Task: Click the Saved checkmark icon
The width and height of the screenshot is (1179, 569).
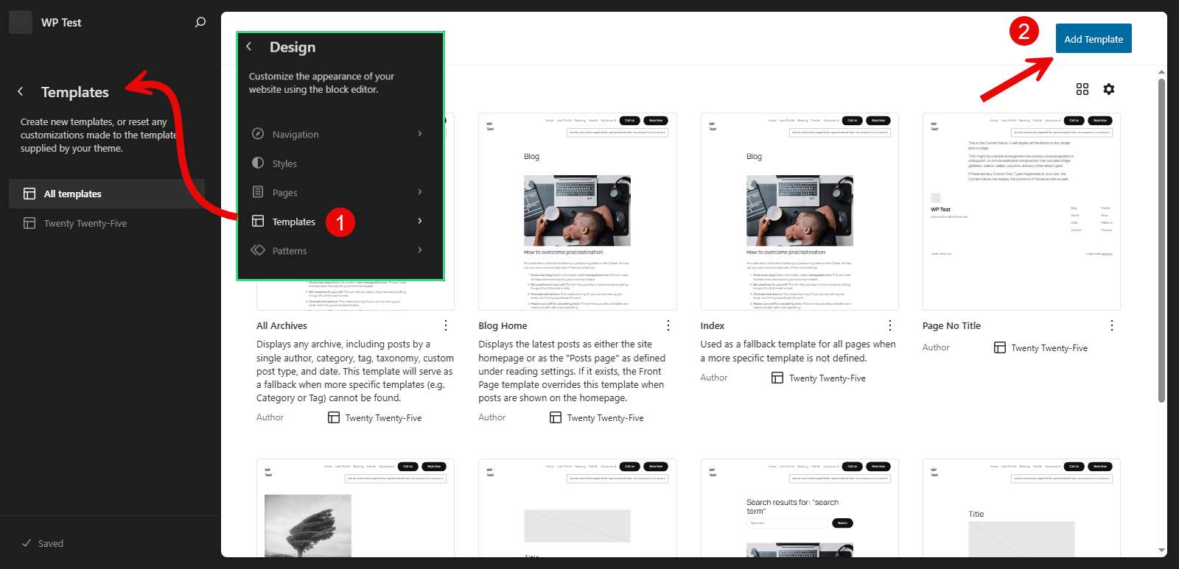Action: pyautogui.click(x=27, y=543)
